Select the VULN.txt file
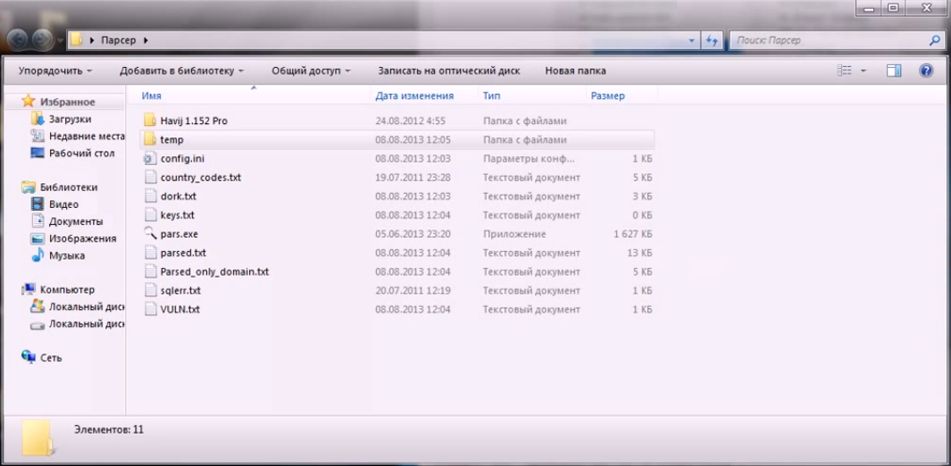 [x=179, y=310]
